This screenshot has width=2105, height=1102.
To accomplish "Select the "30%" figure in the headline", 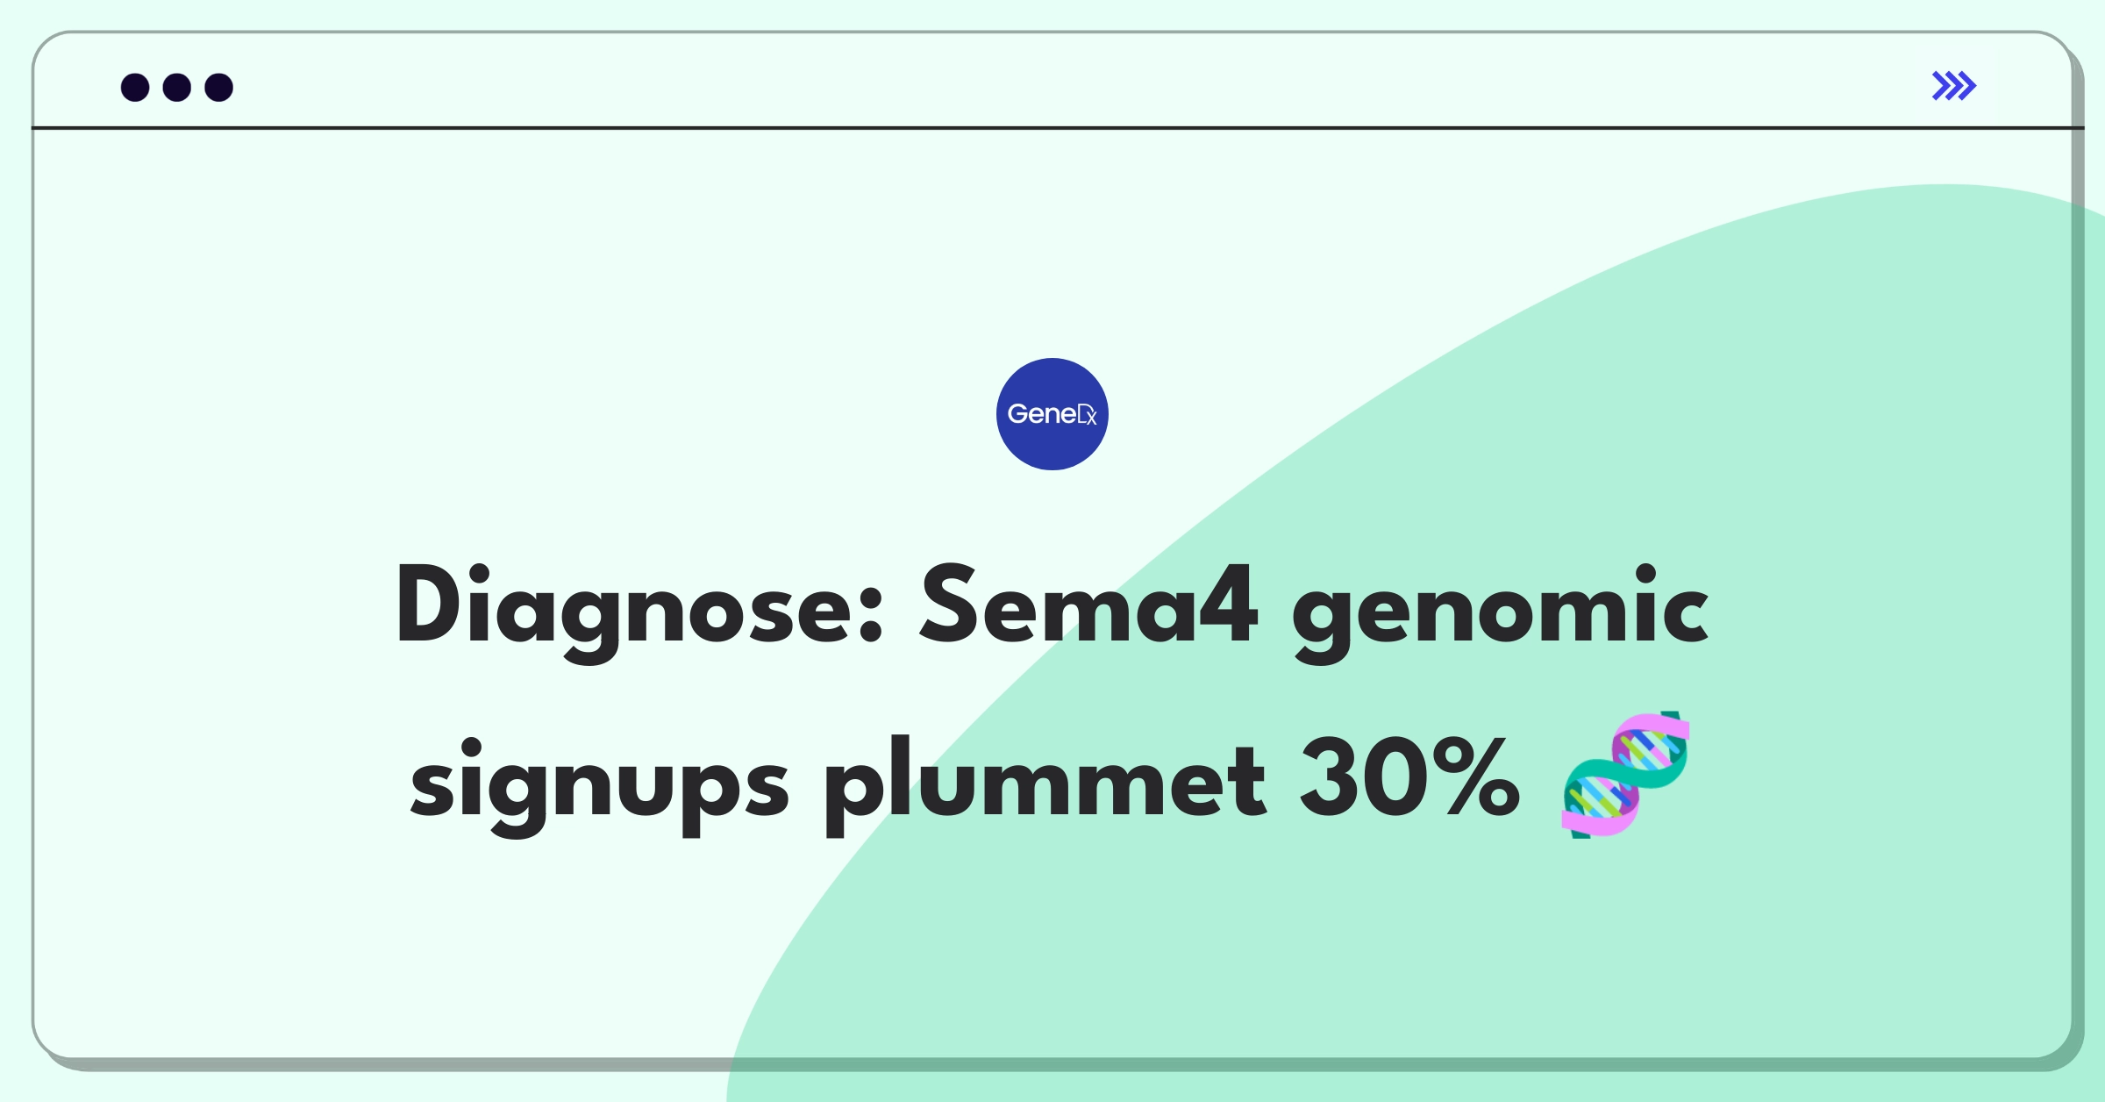I will click(1409, 777).
